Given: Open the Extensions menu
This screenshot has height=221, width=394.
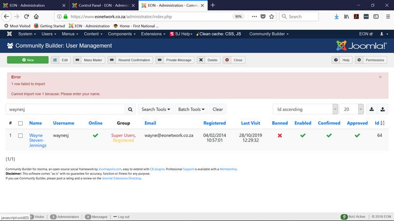Looking at the screenshot, I should pyautogui.click(x=153, y=34).
